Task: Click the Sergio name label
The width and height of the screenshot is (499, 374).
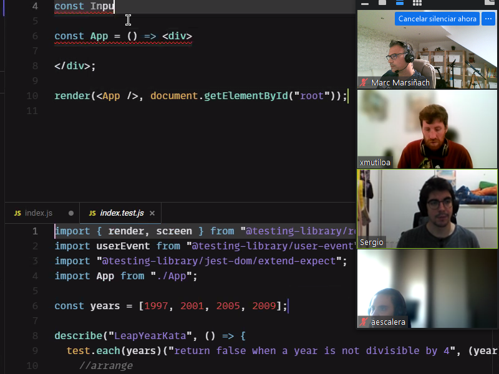Action: pos(371,242)
